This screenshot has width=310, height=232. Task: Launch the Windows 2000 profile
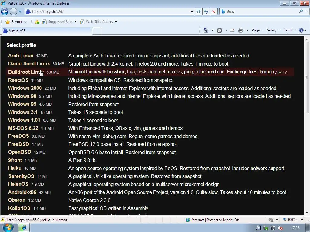pos(25,88)
